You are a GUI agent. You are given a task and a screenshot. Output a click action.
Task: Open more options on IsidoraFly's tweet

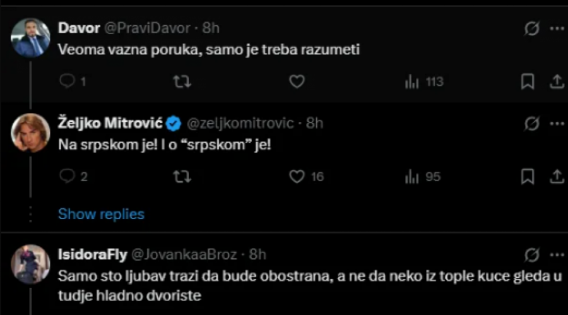pos(557,254)
